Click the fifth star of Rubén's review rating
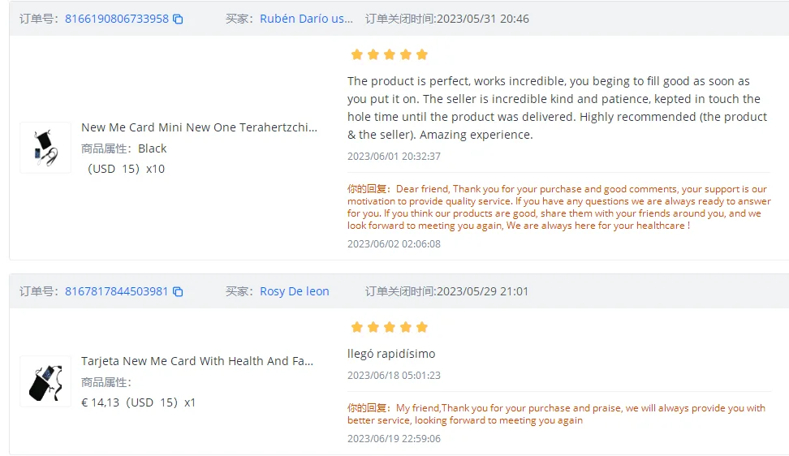Viewport: 789px width, 456px height. pos(421,54)
